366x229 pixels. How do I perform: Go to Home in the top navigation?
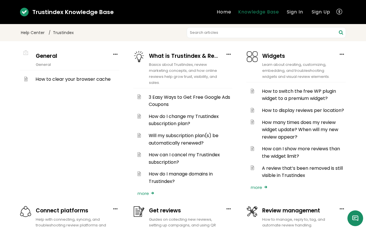224,12
